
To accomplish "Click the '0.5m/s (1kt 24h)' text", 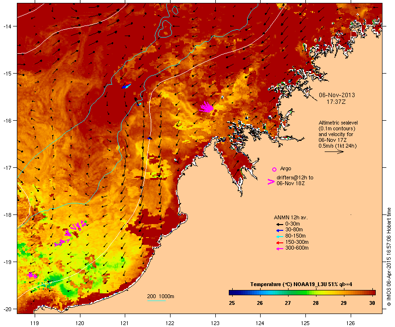I will [338, 146].
